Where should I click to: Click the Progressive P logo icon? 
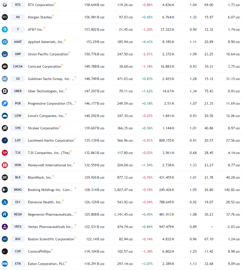click(5, 103)
